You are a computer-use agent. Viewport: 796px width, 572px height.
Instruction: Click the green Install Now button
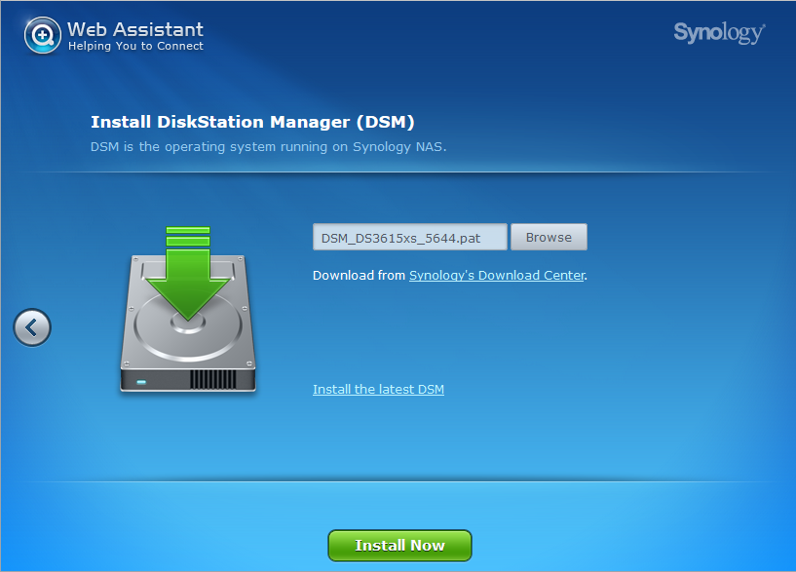tap(399, 546)
